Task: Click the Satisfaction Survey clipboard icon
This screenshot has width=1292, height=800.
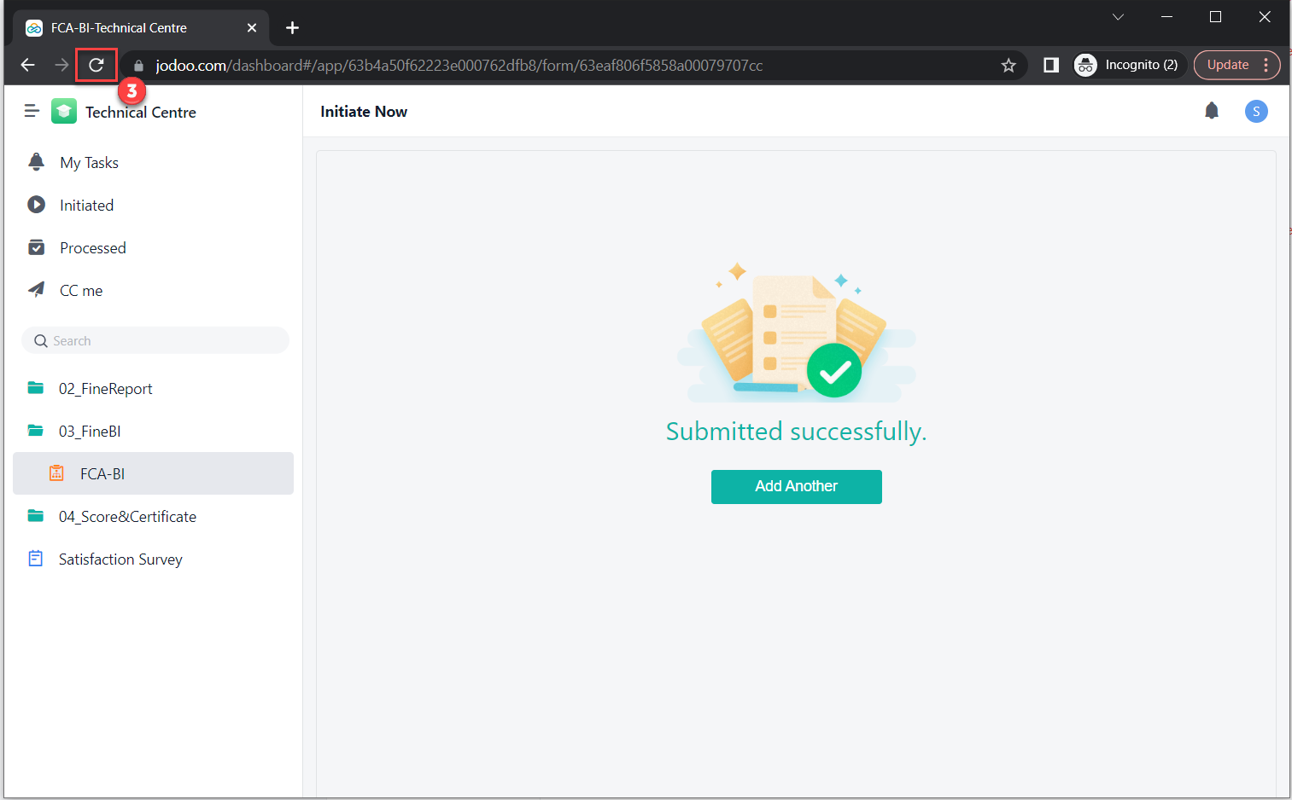Action: click(x=35, y=558)
